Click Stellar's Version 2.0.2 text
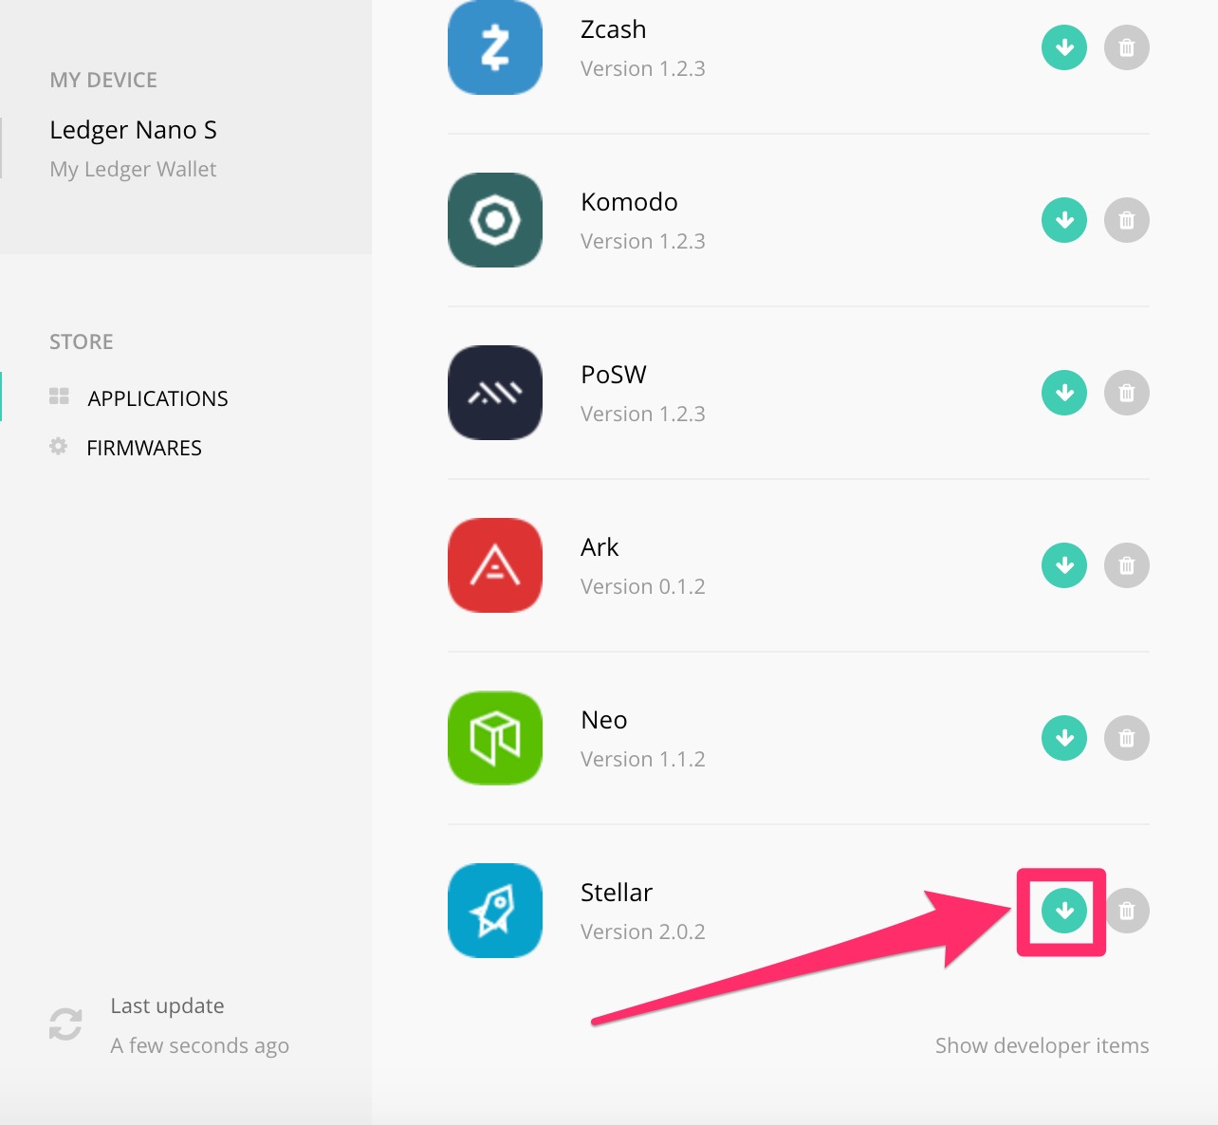 coord(643,931)
